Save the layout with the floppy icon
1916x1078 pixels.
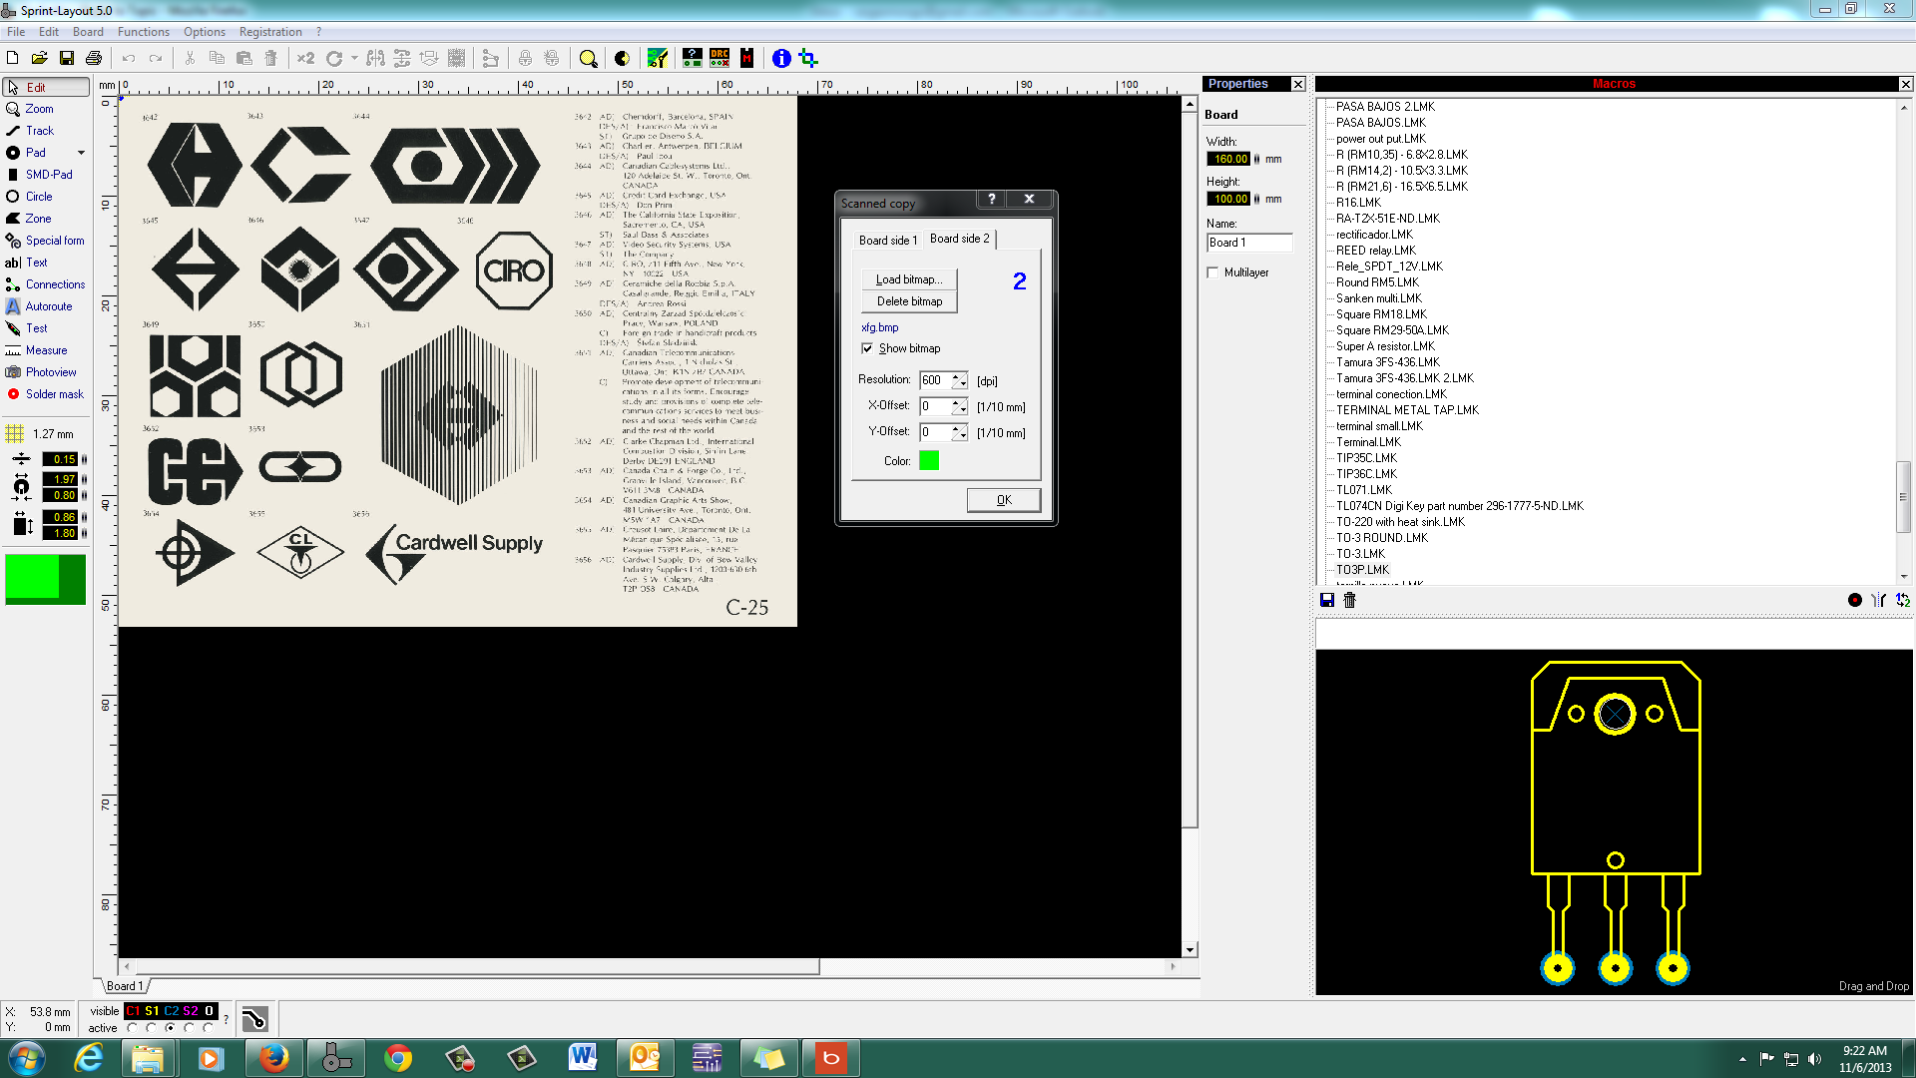tap(67, 59)
